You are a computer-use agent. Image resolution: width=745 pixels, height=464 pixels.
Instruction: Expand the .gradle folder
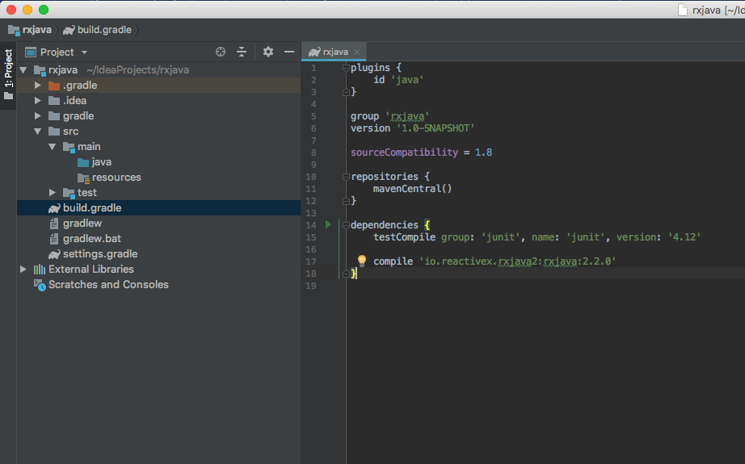point(37,86)
